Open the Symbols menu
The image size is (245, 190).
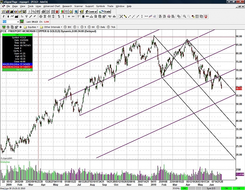tap(100, 6)
